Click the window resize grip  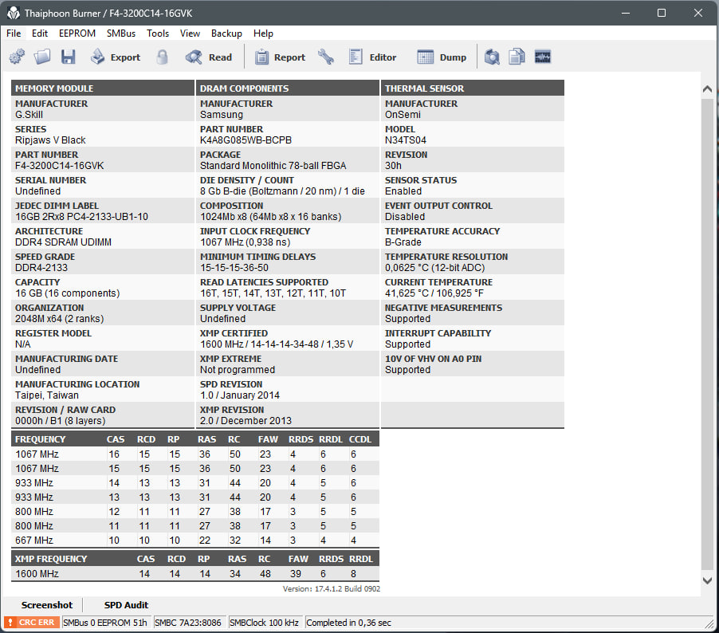pyautogui.click(x=711, y=624)
